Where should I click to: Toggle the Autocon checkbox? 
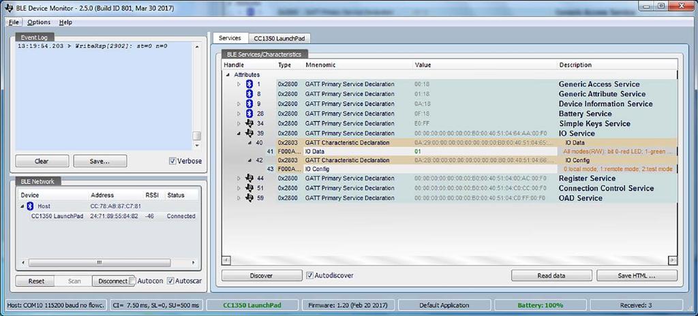point(132,281)
